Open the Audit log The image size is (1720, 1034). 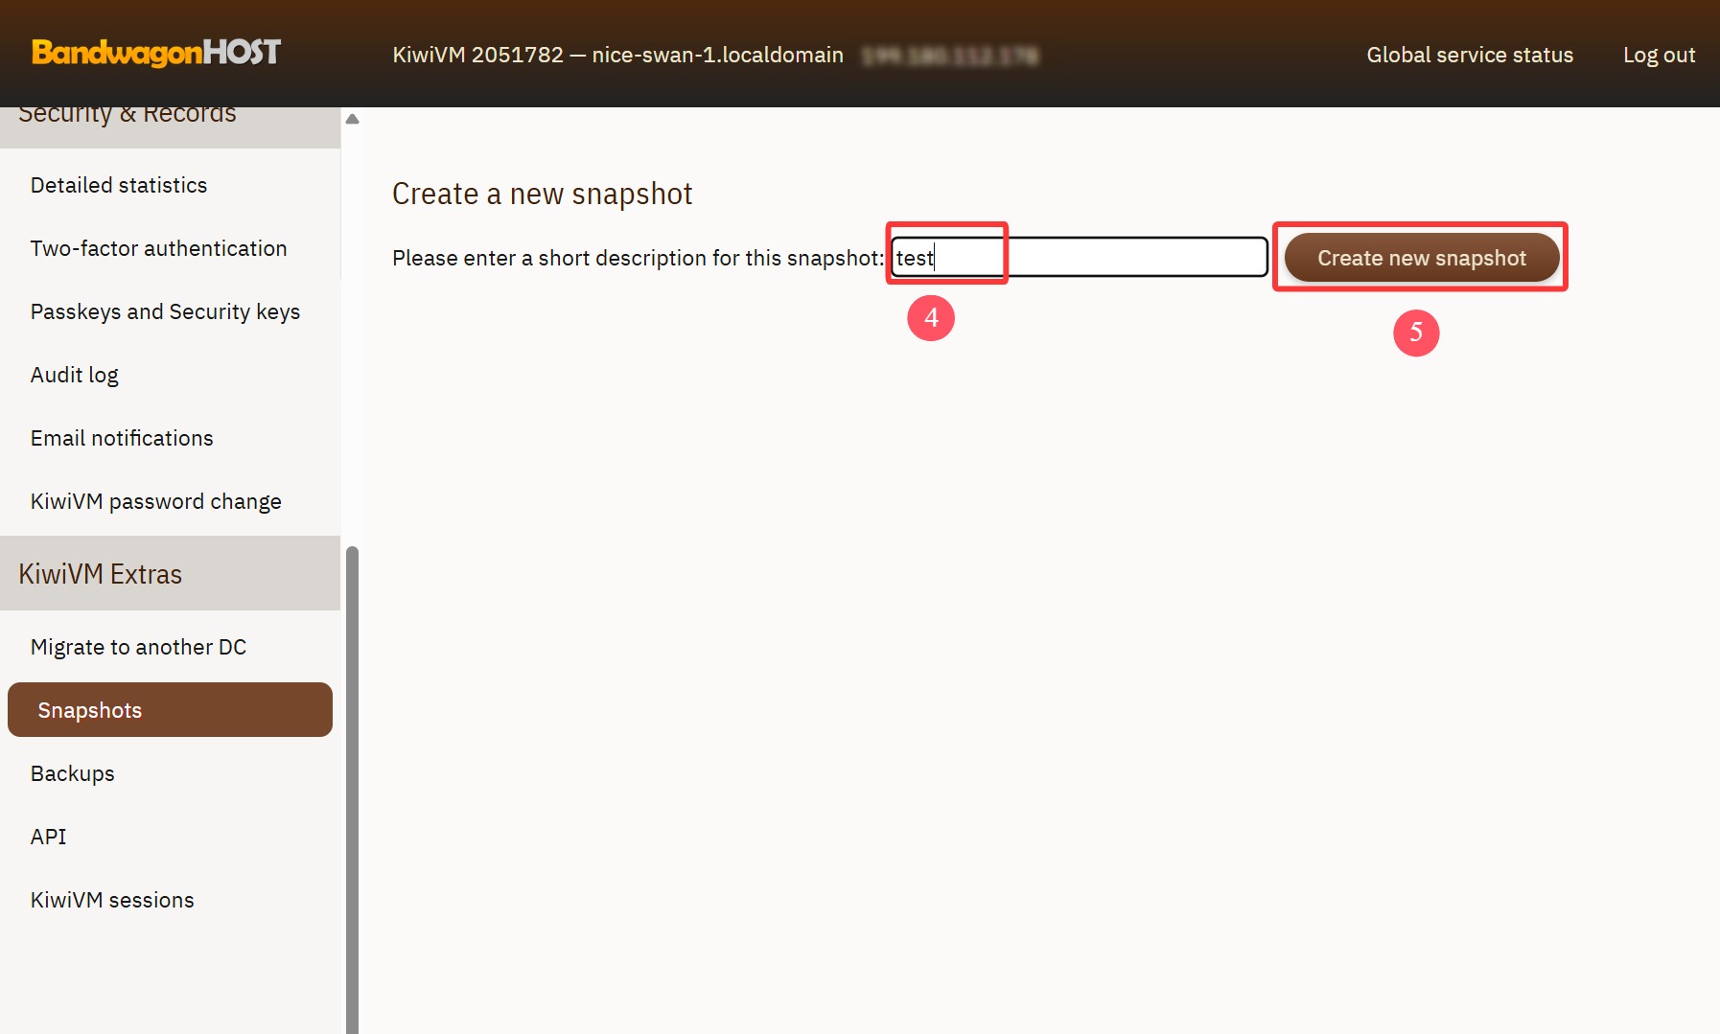(x=75, y=375)
